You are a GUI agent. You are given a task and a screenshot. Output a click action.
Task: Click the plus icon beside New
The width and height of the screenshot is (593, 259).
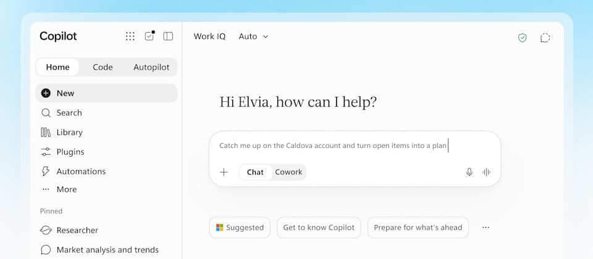coord(46,93)
